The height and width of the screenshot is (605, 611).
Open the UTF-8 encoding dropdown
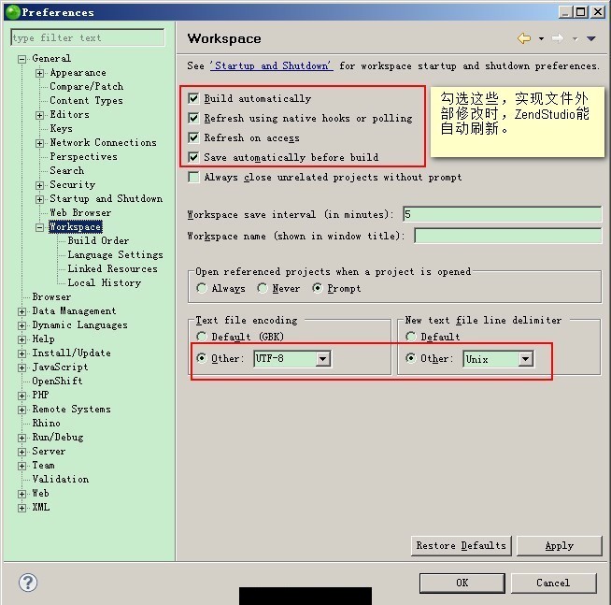tap(322, 359)
